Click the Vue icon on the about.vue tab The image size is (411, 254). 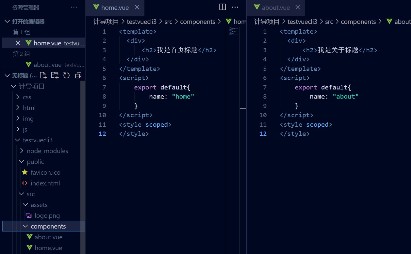[257, 7]
